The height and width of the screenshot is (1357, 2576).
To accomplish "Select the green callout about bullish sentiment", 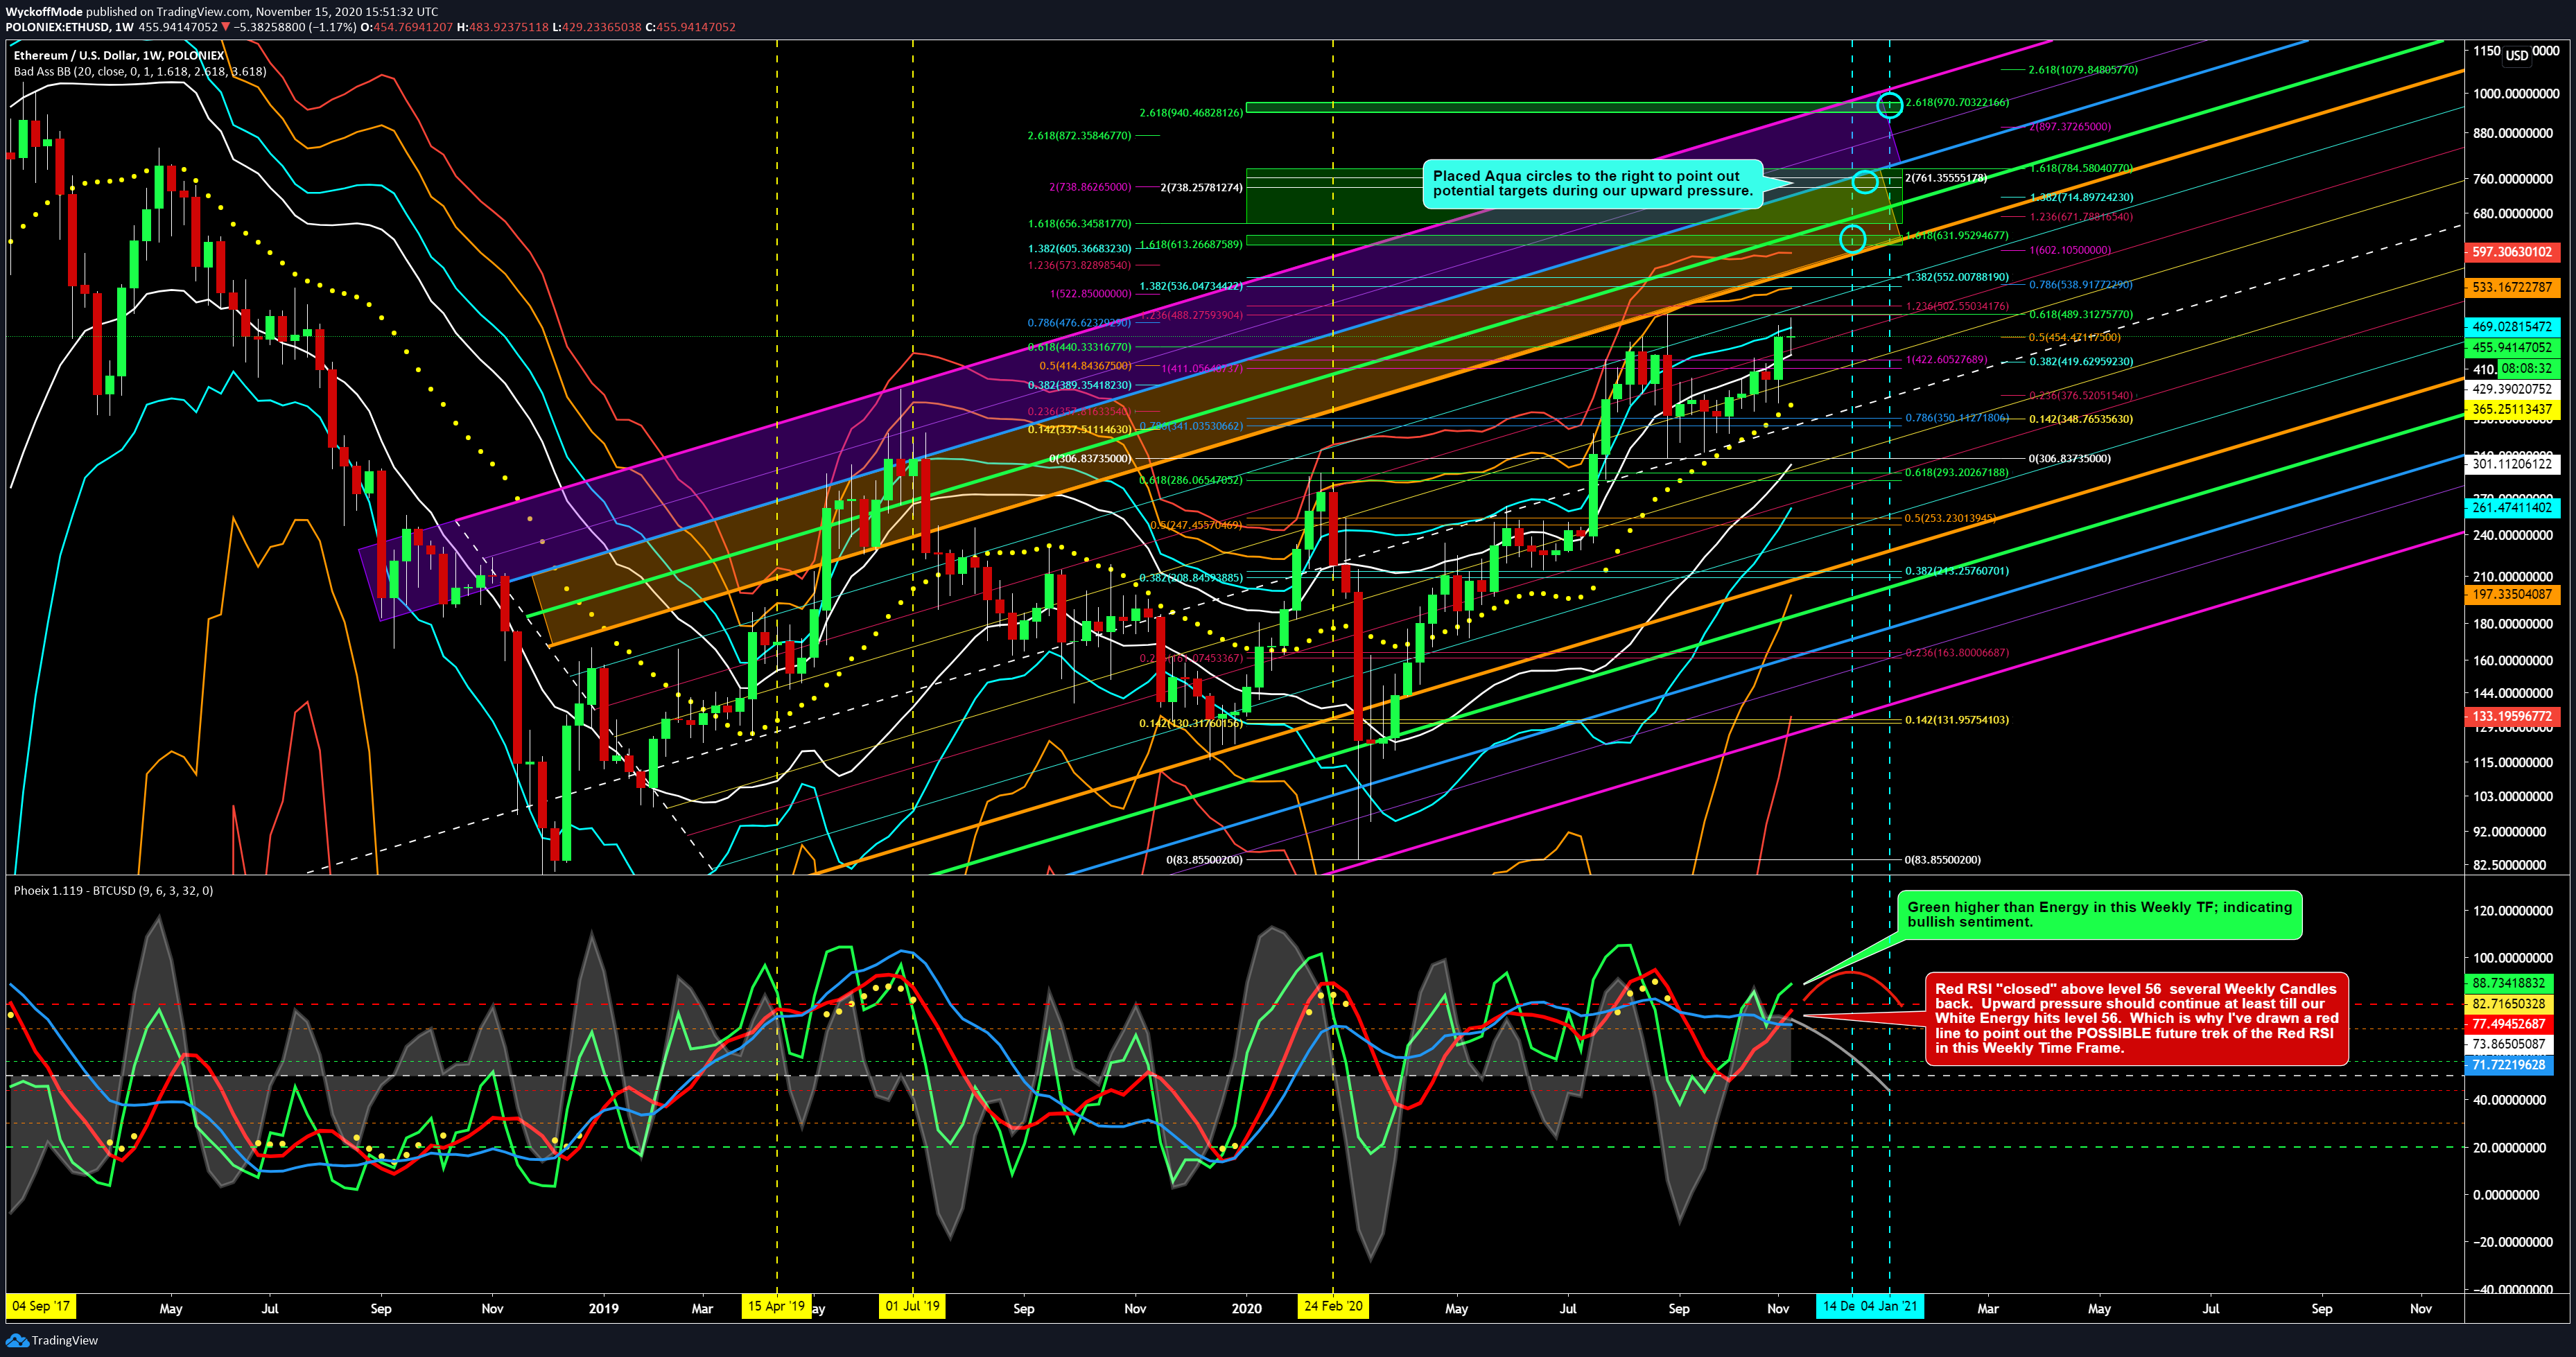I will [2099, 914].
